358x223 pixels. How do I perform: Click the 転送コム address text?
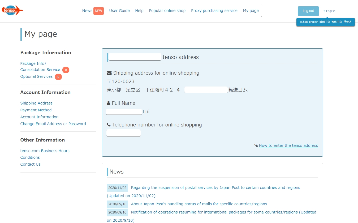click(x=238, y=90)
